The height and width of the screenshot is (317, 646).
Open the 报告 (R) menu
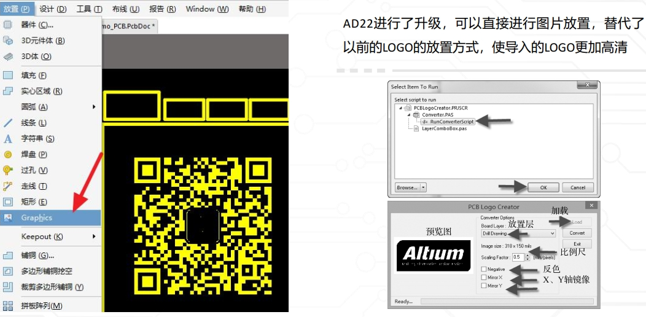click(162, 9)
